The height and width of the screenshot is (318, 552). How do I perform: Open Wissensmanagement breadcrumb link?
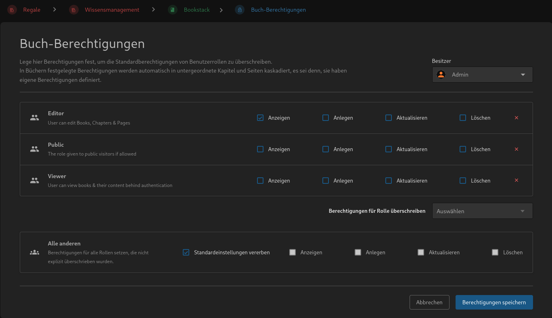(x=112, y=10)
